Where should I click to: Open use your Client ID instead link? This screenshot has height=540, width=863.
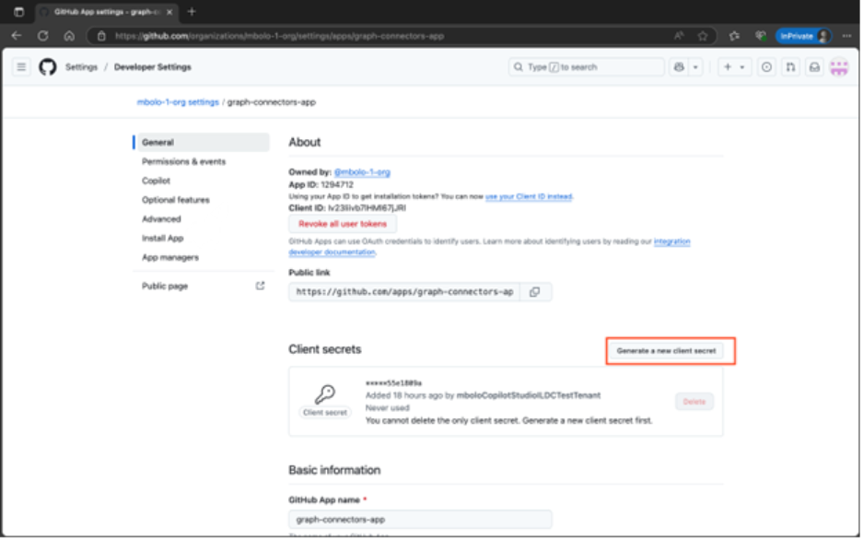pyautogui.click(x=530, y=195)
